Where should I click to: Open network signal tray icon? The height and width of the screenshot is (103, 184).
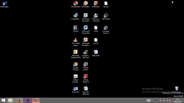(x=167, y=100)
